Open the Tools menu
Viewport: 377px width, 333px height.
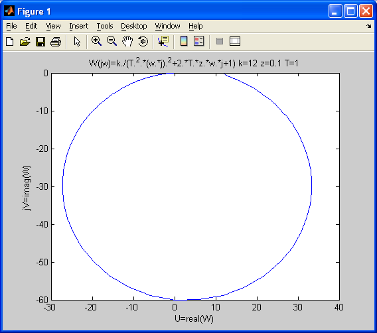click(105, 26)
